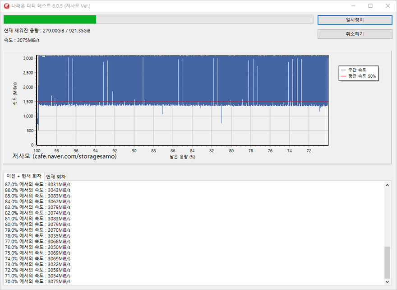
Task: Select the 72.0% 3059MiB/s log line
Action: tap(37, 270)
